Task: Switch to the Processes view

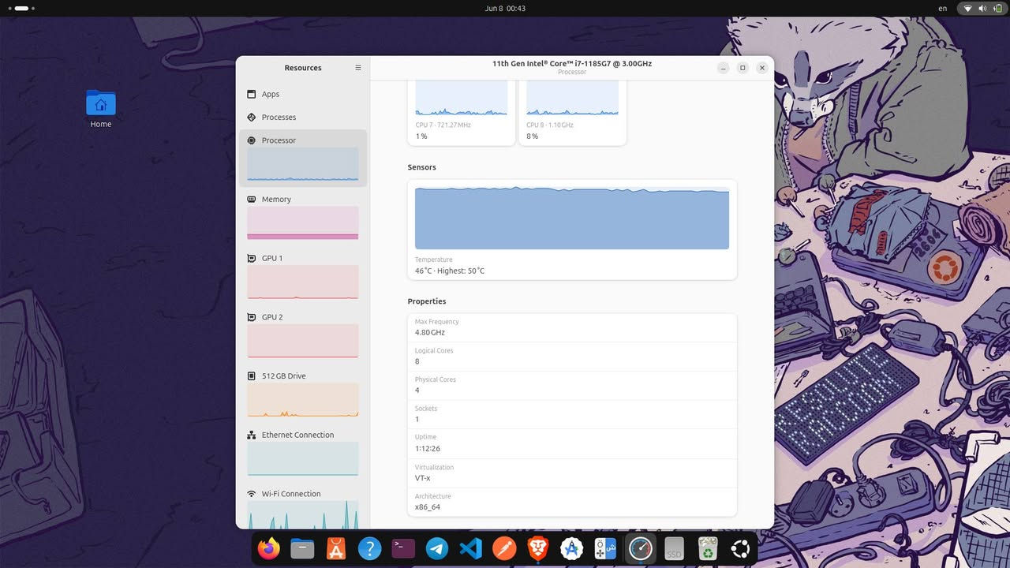Action: coord(303,117)
